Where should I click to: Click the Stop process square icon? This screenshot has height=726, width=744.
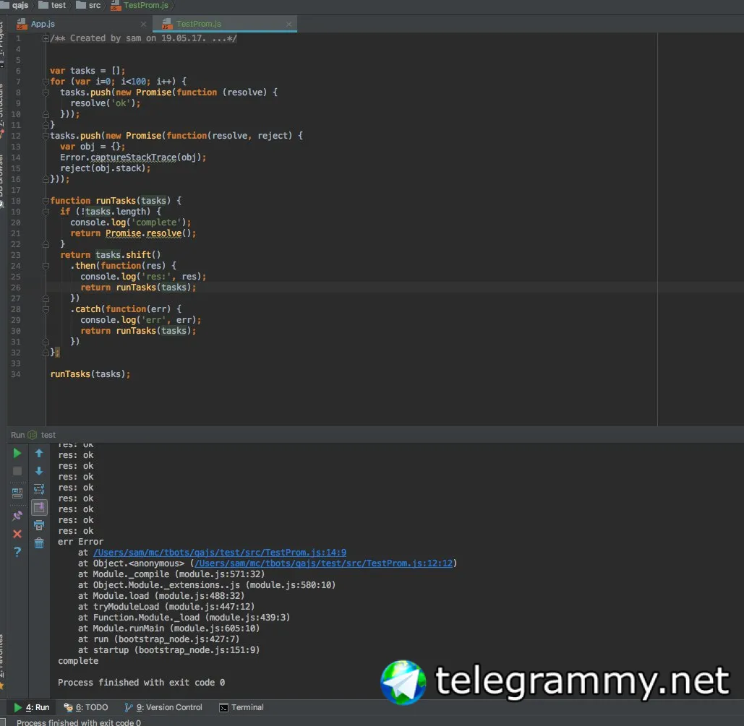(17, 471)
